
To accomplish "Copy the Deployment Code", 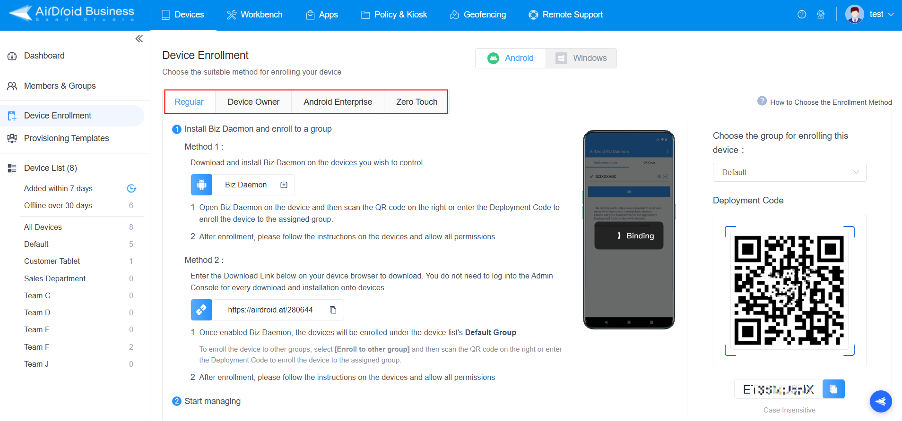I will [833, 389].
